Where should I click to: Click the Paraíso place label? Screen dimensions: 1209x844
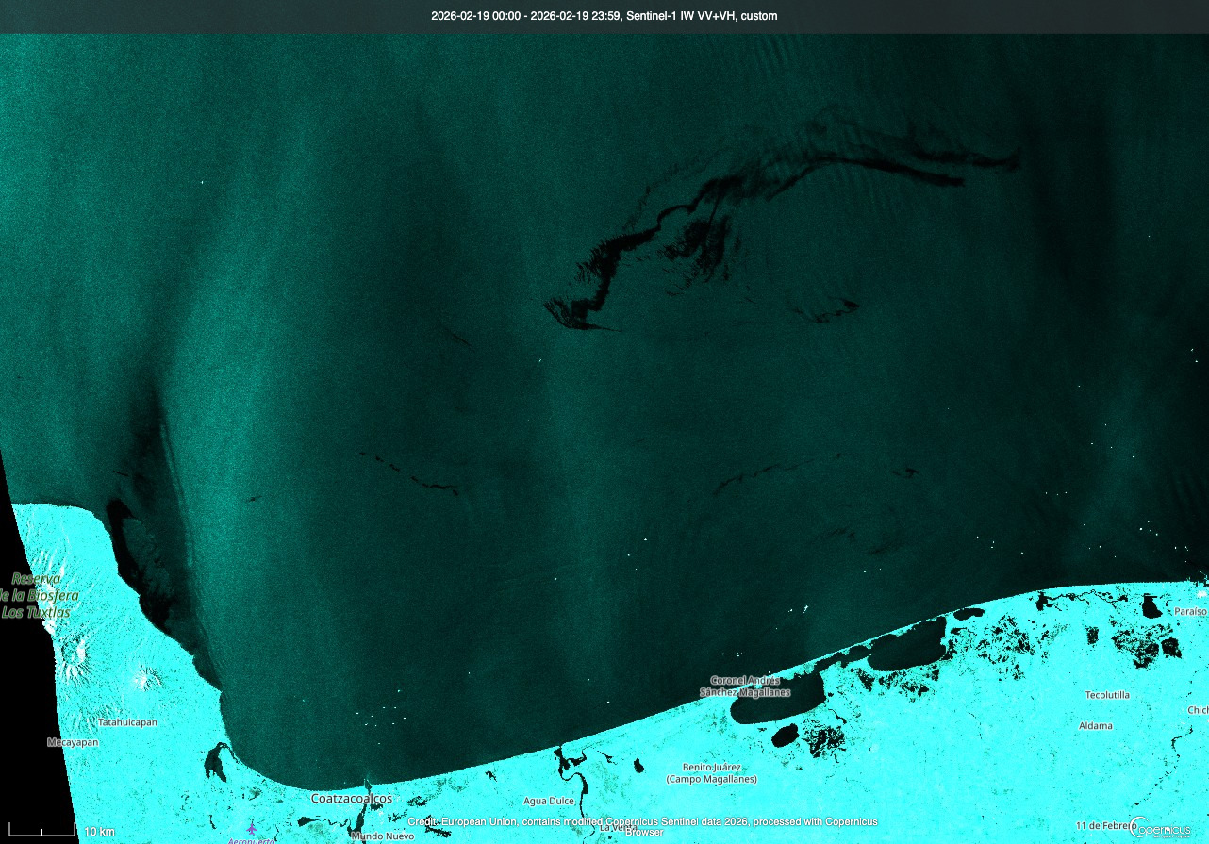pos(1190,611)
